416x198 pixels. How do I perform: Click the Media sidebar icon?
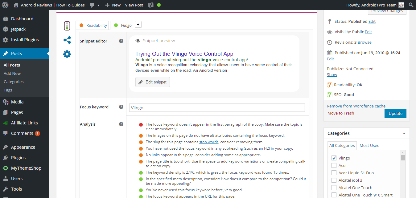(5, 102)
